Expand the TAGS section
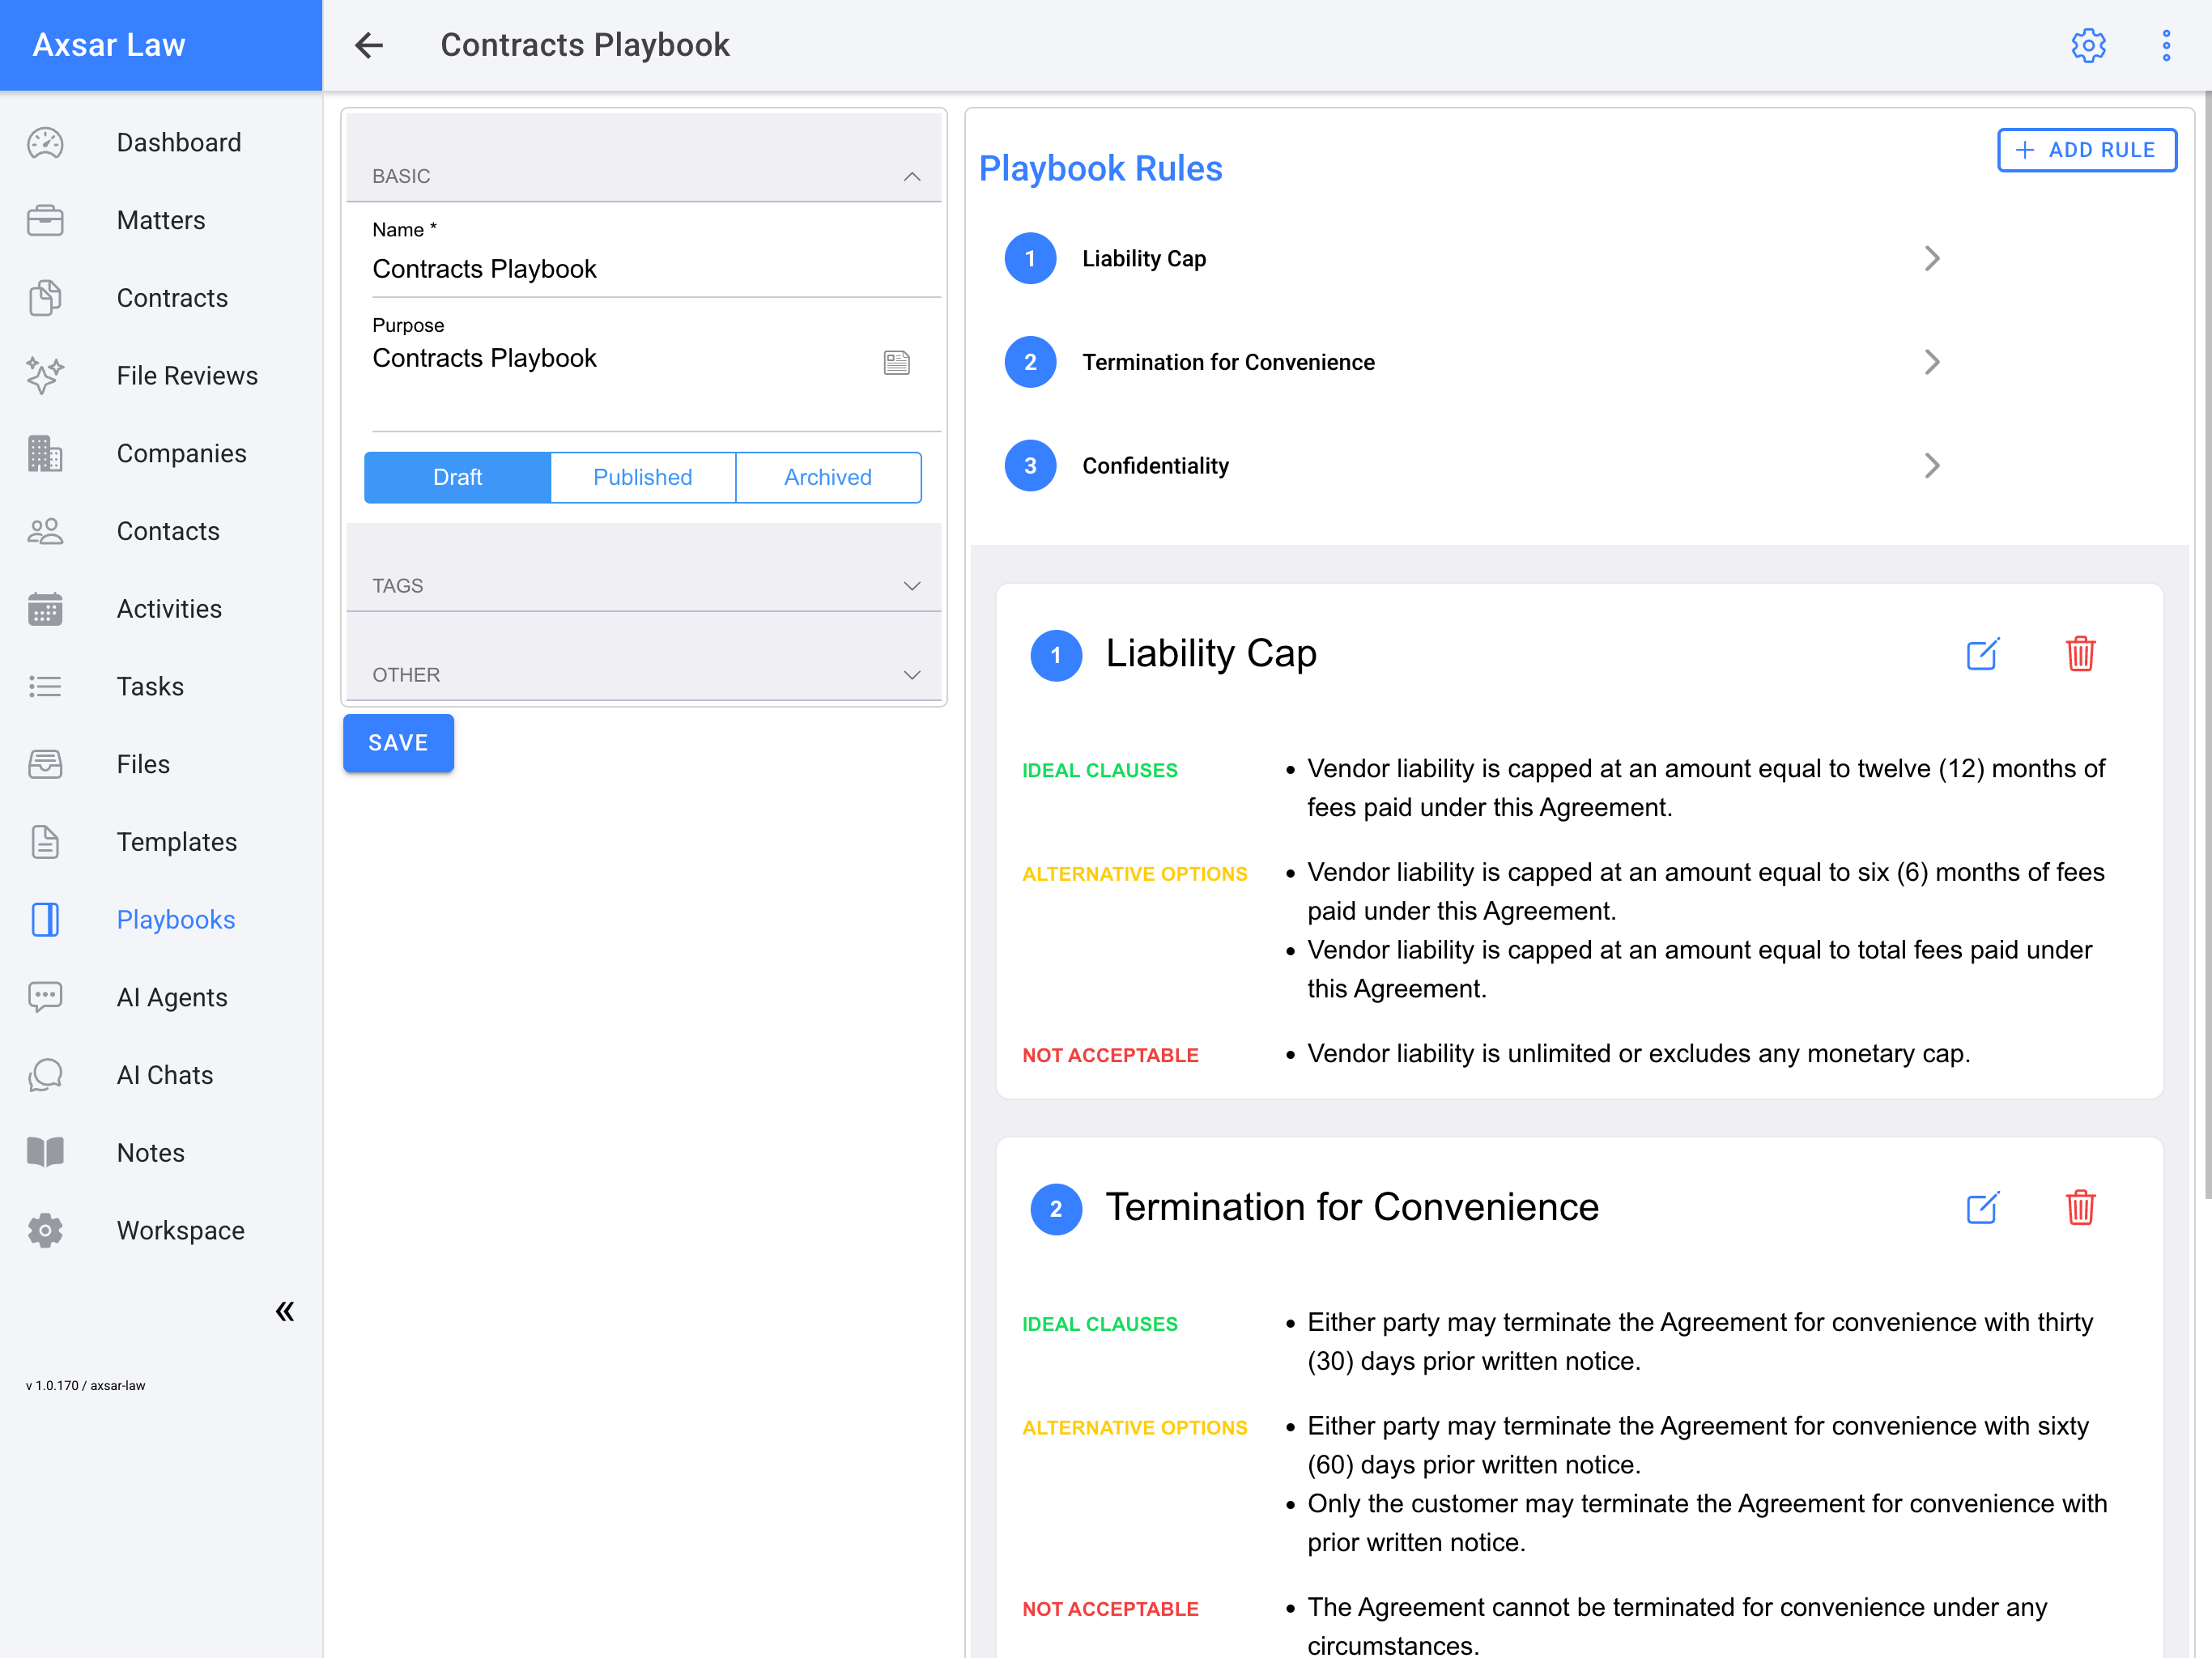The width and height of the screenshot is (2212, 1658). [911, 586]
